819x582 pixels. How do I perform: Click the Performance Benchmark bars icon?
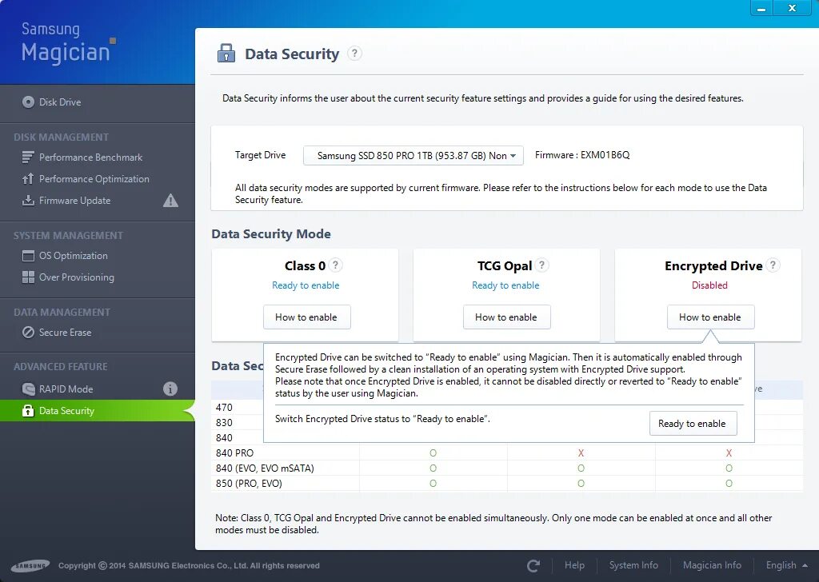tap(28, 157)
